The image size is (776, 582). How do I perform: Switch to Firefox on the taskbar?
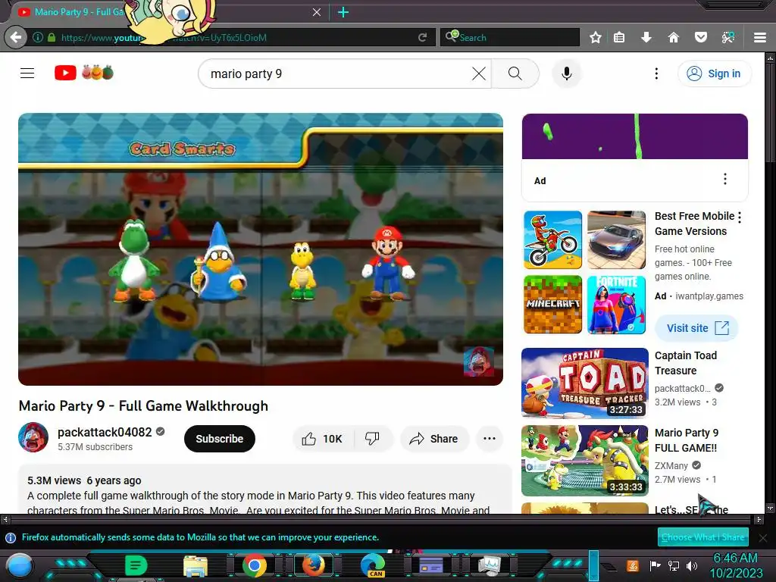313,565
